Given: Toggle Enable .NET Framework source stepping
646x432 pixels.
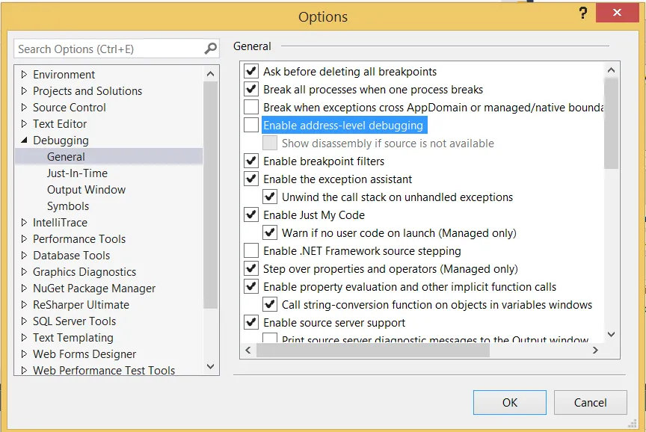Looking at the screenshot, I should [251, 251].
